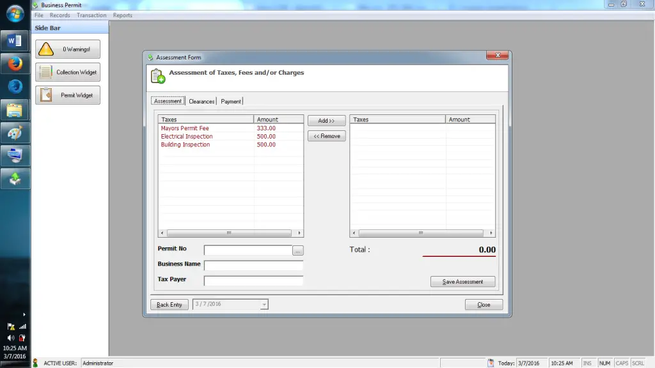This screenshot has height=368, width=655.
Task: Click the right list Taxes column header
Action: (398, 119)
